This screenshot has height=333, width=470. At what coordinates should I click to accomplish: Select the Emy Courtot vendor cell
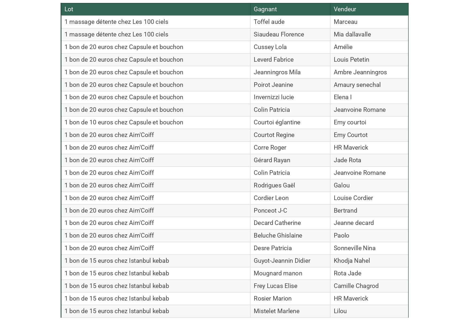pos(350,135)
